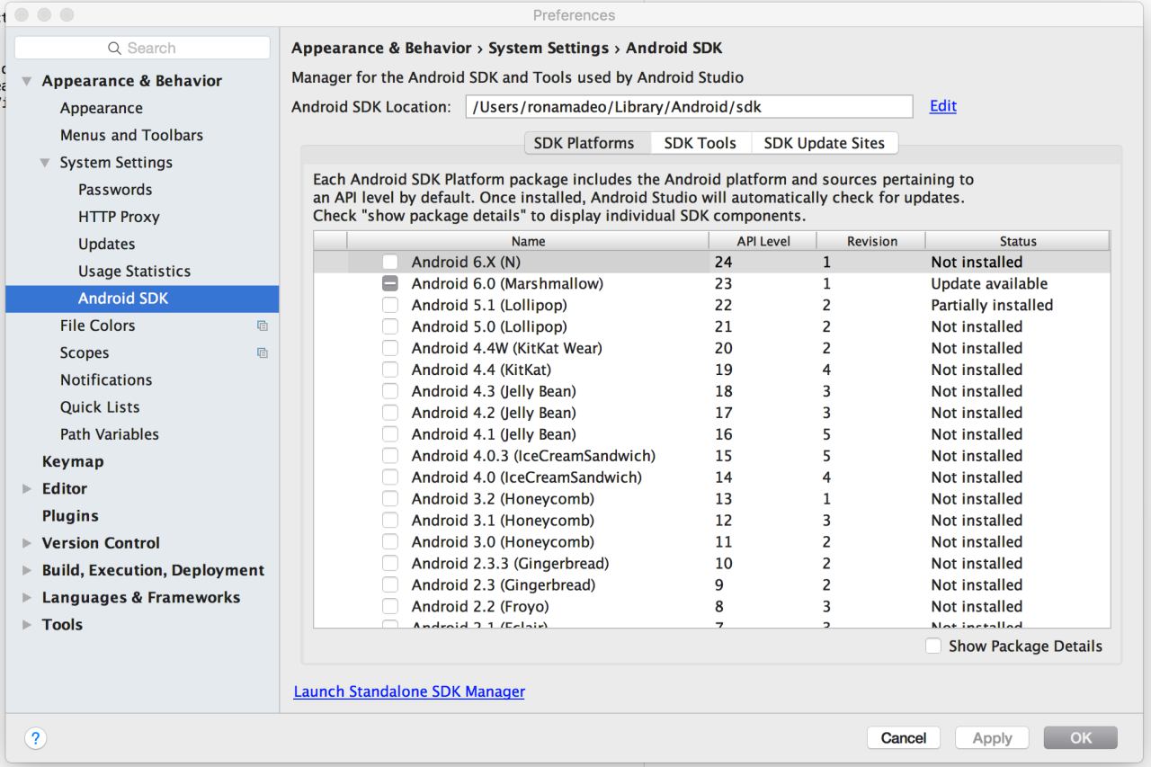Toggle the Android 6.X (N) checkbox
This screenshot has width=1151, height=767.
coord(390,262)
